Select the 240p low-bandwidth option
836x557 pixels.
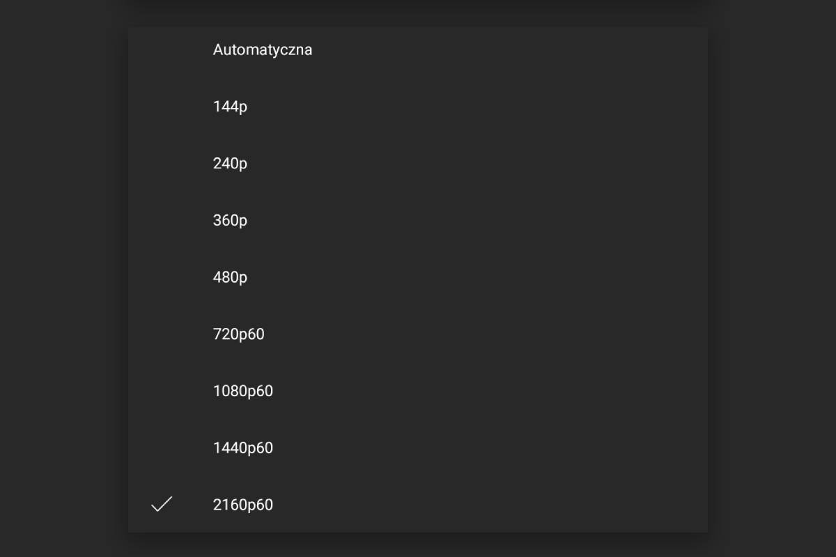(x=418, y=164)
